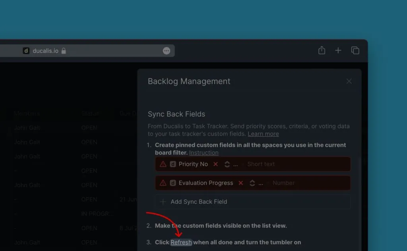The width and height of the screenshot is (407, 251).
Task: Open the Short text type dropdown
Action: [x=261, y=164]
